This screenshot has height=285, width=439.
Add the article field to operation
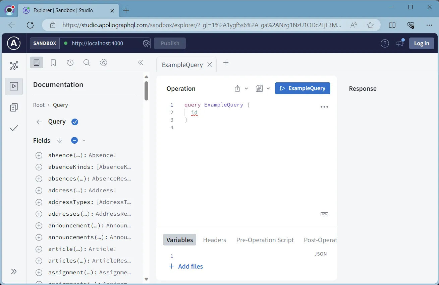(39, 249)
